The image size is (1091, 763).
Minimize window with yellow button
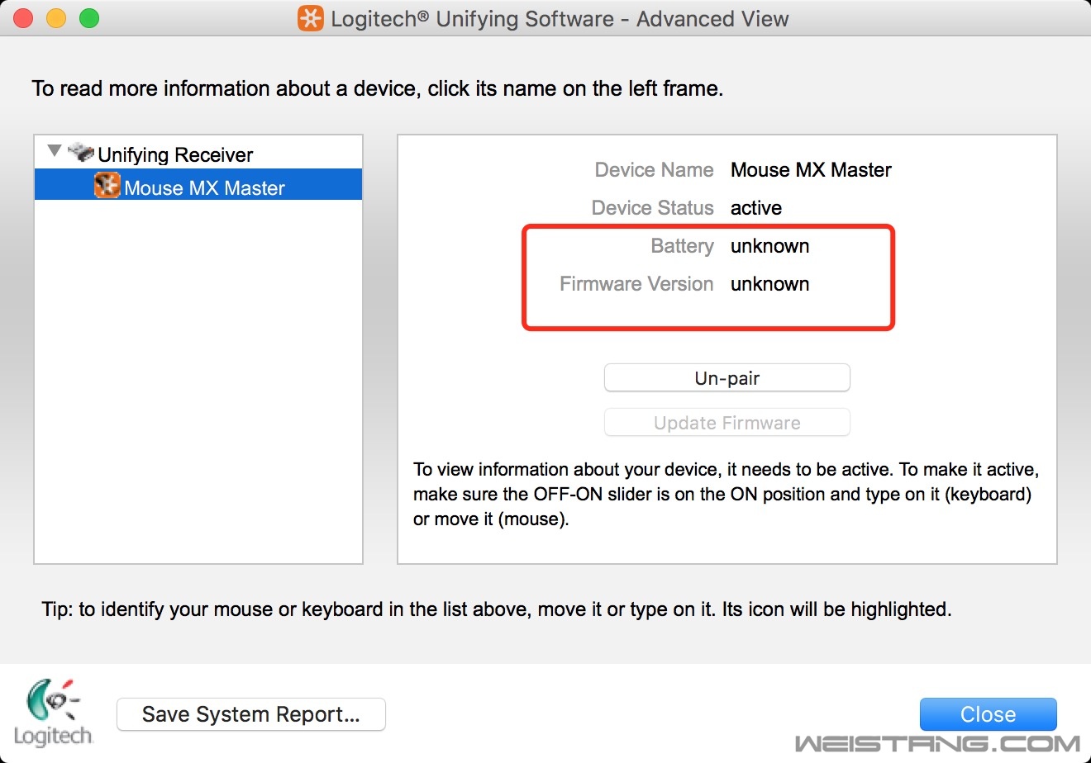point(56,18)
